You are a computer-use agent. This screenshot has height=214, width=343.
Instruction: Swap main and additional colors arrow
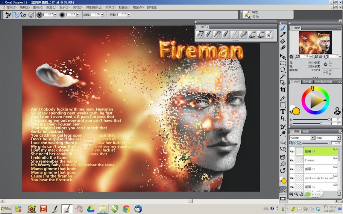291,112
